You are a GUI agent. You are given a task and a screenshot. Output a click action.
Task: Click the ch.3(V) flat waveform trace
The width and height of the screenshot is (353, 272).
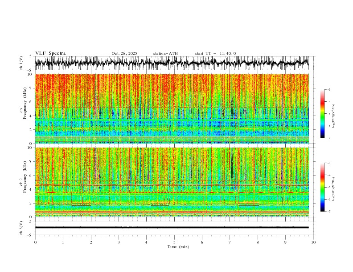[x=172, y=228]
